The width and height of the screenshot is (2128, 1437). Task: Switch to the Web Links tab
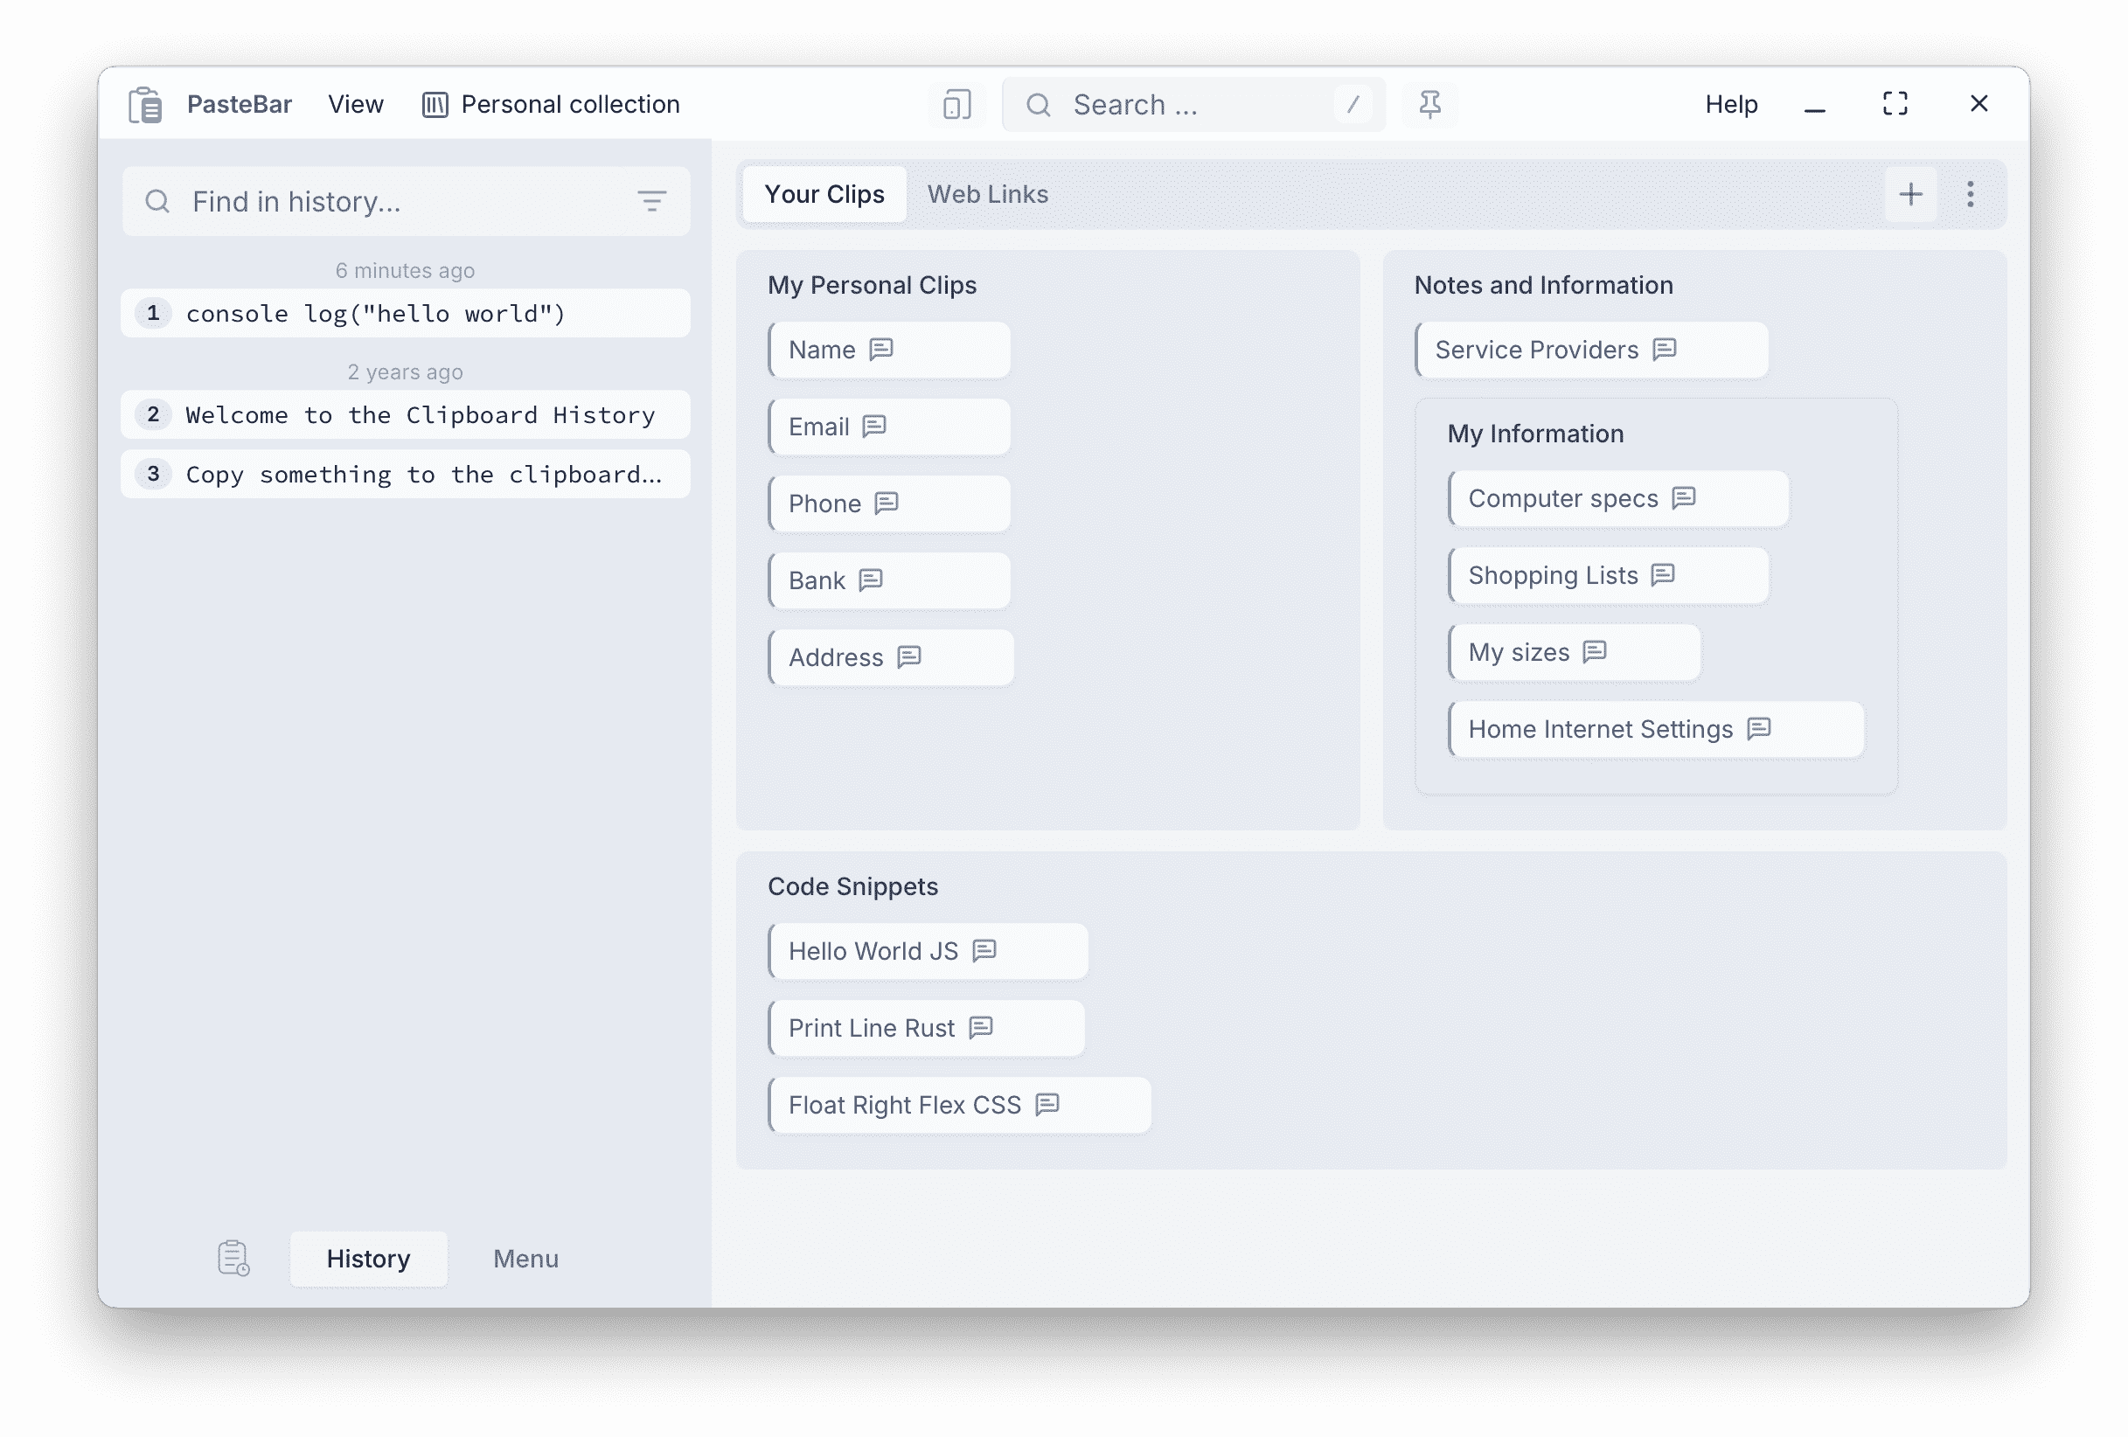(x=987, y=194)
